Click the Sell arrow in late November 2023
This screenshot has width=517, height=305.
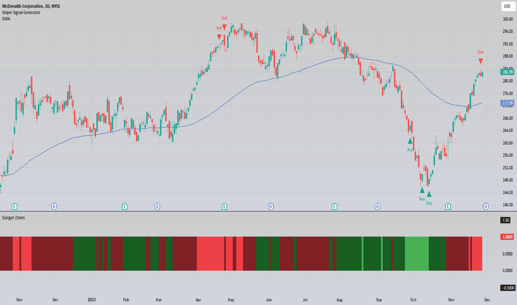pos(481,61)
